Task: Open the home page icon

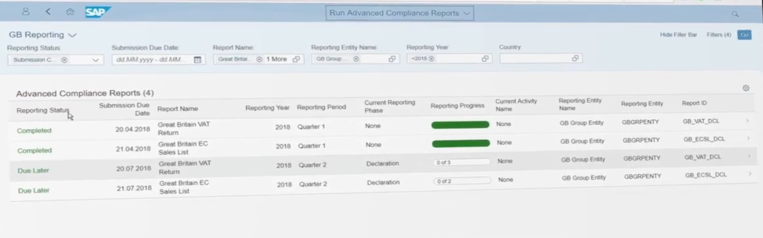Action: 70,11
